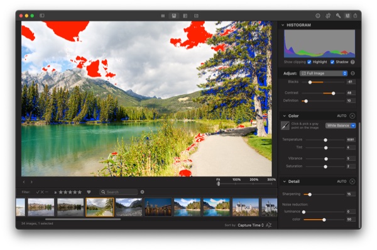The height and width of the screenshot is (250, 377).
Task: Select the single image viewer mode
Action: coord(174,16)
